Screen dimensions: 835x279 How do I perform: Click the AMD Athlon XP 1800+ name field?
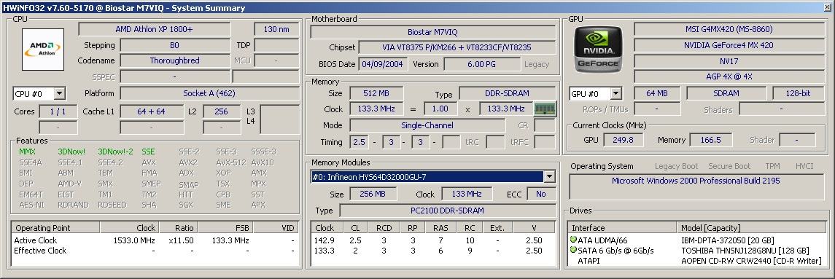[x=155, y=29]
